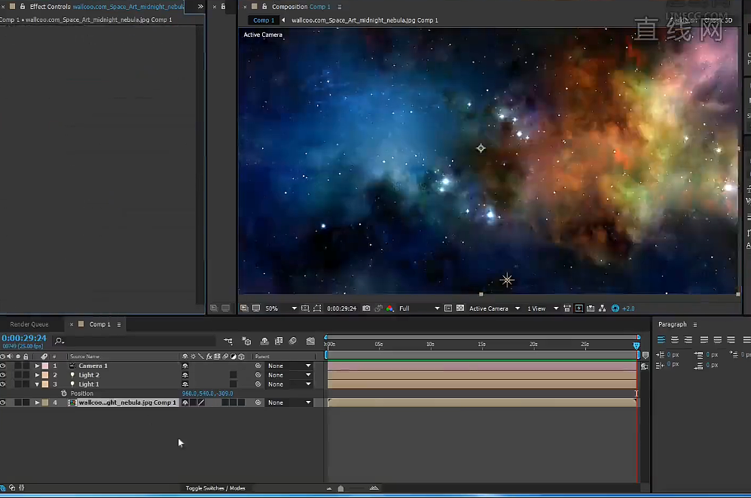751x498 pixels.
Task: Click the parent pick whip for Light 2
Action: pyautogui.click(x=258, y=375)
